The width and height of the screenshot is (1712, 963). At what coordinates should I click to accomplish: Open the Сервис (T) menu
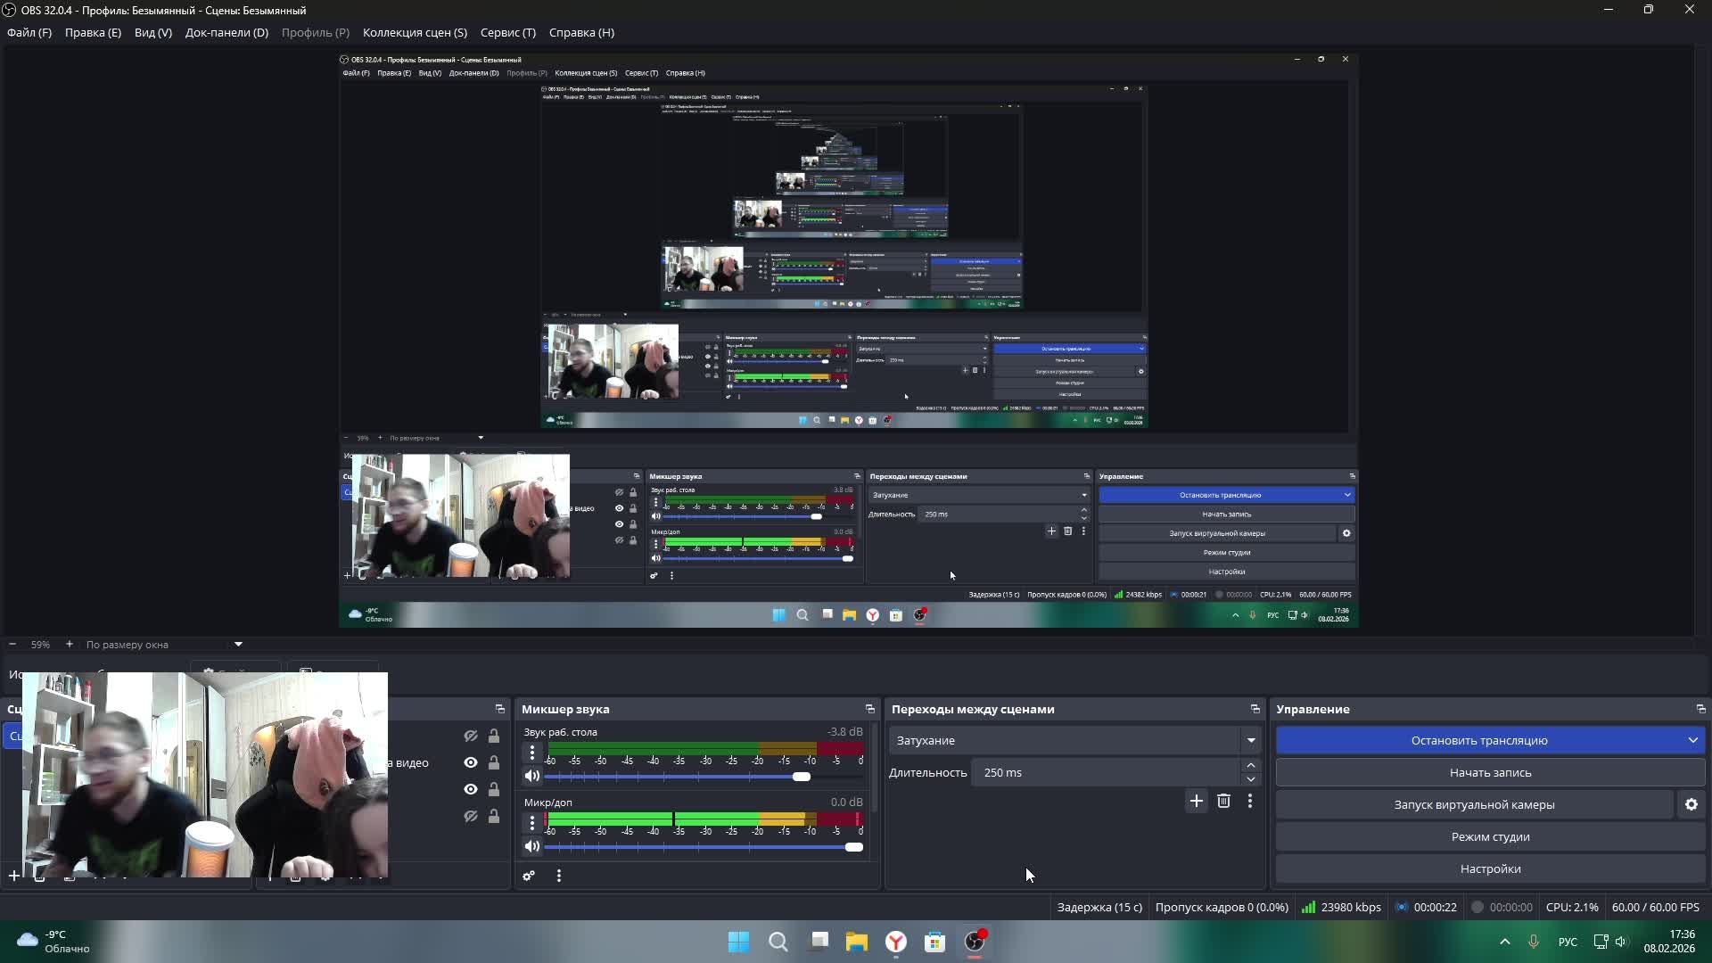pyautogui.click(x=507, y=33)
